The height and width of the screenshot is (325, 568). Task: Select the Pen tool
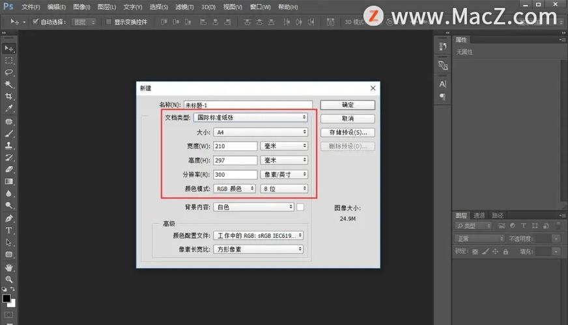[x=9, y=218]
